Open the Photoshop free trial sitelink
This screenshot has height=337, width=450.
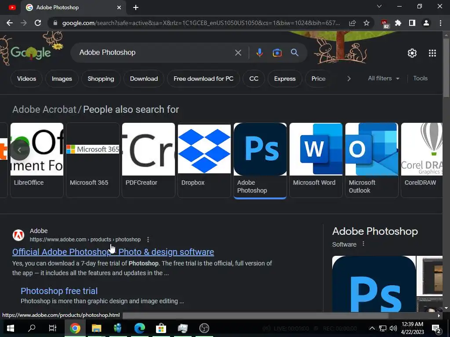[x=59, y=291]
